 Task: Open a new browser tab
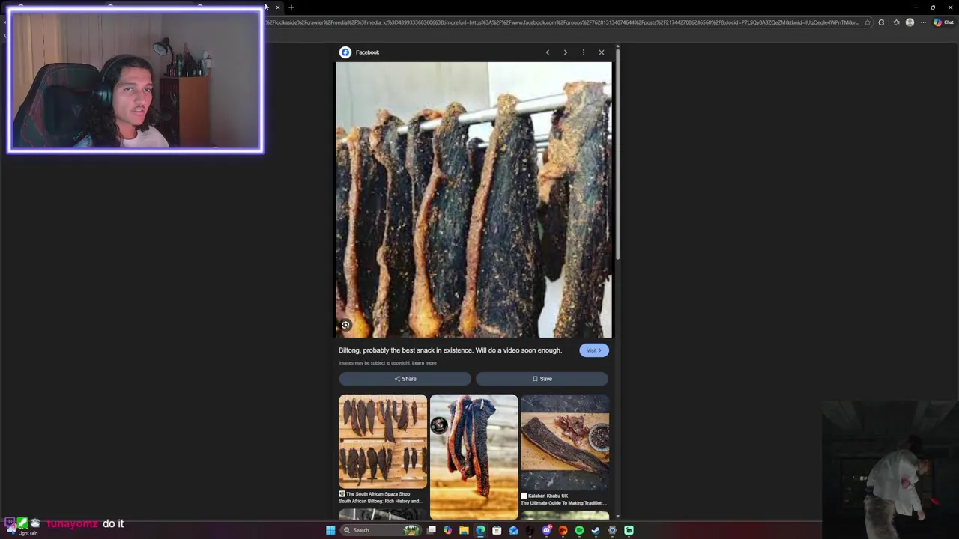[291, 7]
